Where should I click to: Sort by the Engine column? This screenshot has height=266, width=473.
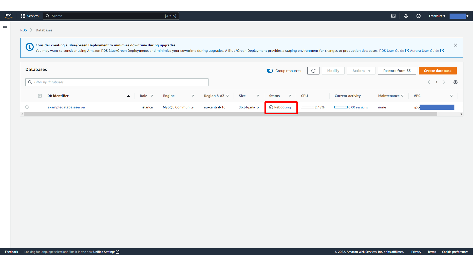pyautogui.click(x=193, y=96)
